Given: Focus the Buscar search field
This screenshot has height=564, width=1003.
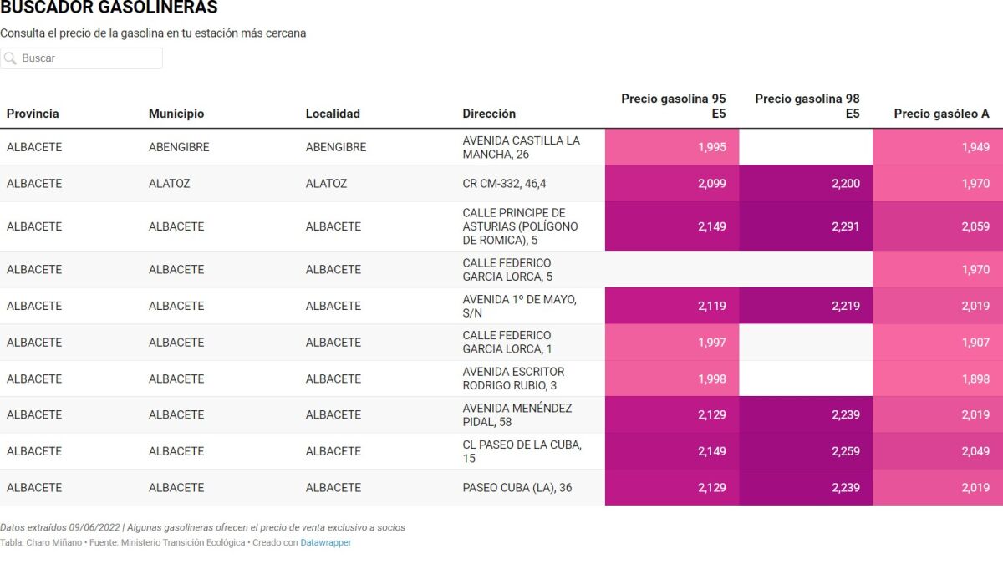Looking at the screenshot, I should coord(81,58).
